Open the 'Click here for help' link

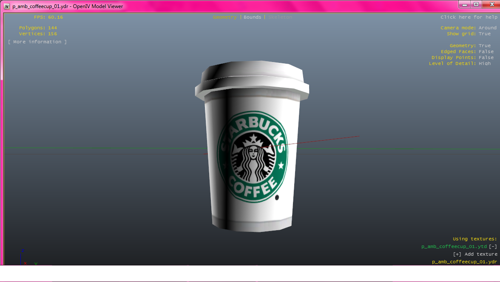coord(469,17)
